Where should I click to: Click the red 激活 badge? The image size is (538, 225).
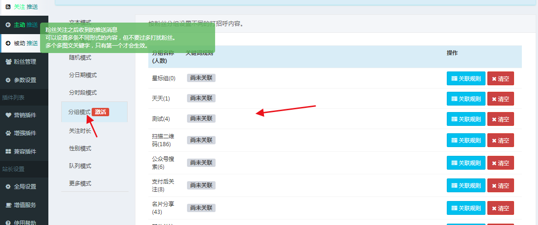pos(100,112)
